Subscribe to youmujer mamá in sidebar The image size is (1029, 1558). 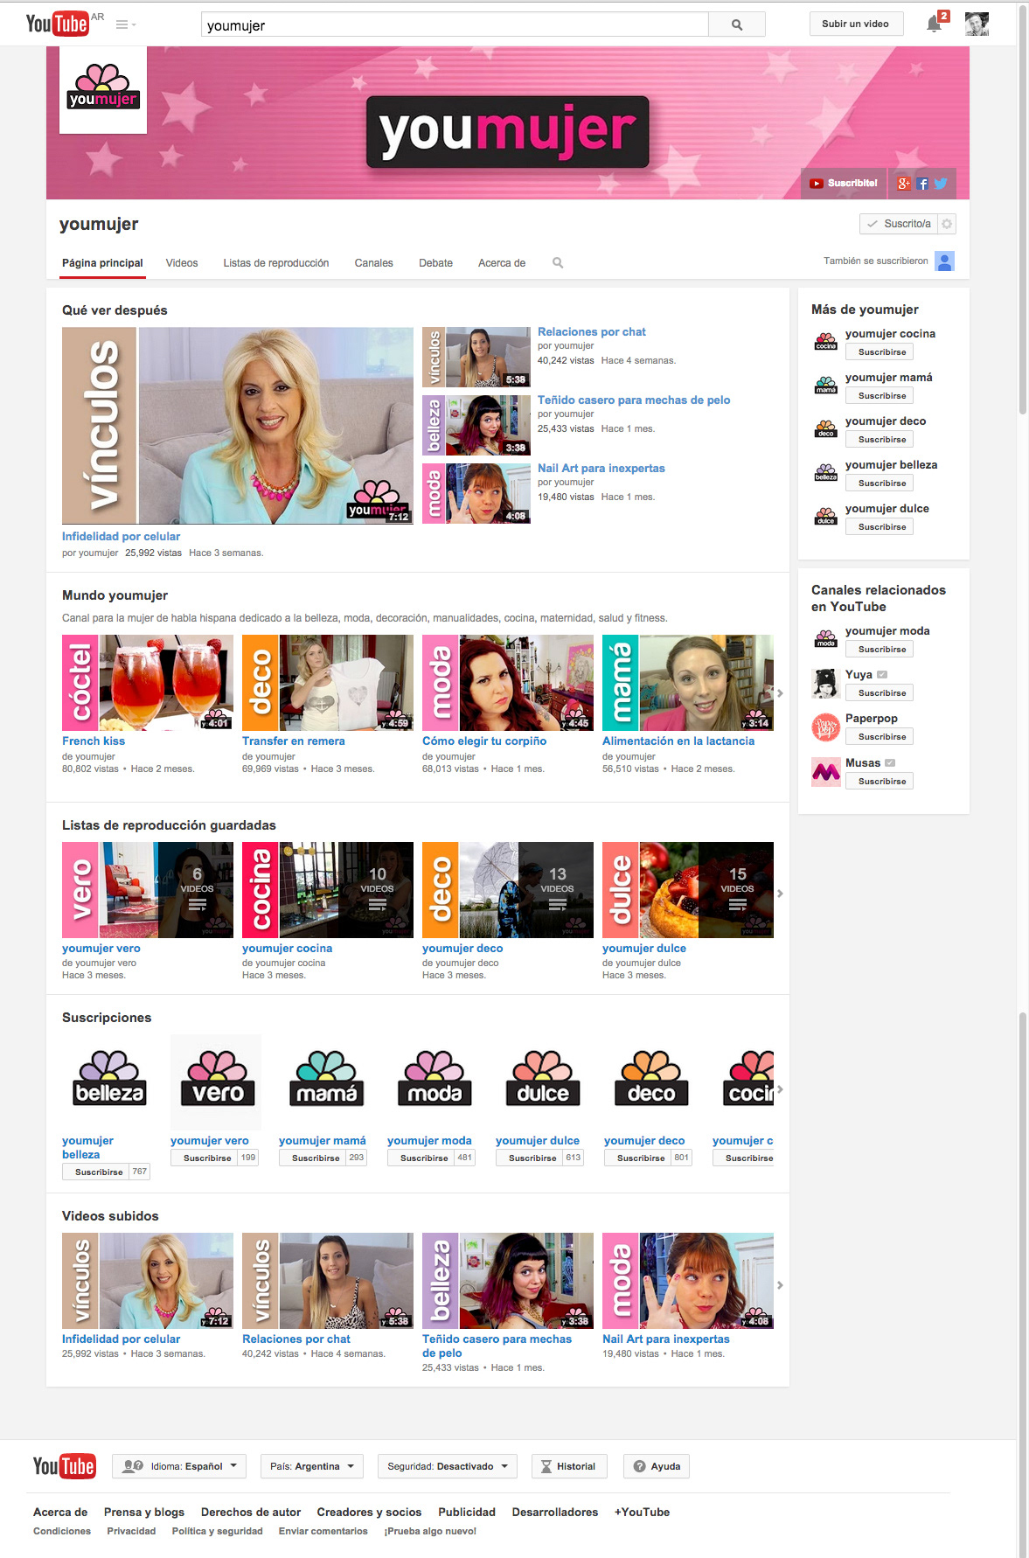tap(880, 395)
